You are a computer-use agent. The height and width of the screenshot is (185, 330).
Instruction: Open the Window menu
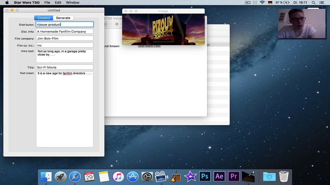coord(72,3)
